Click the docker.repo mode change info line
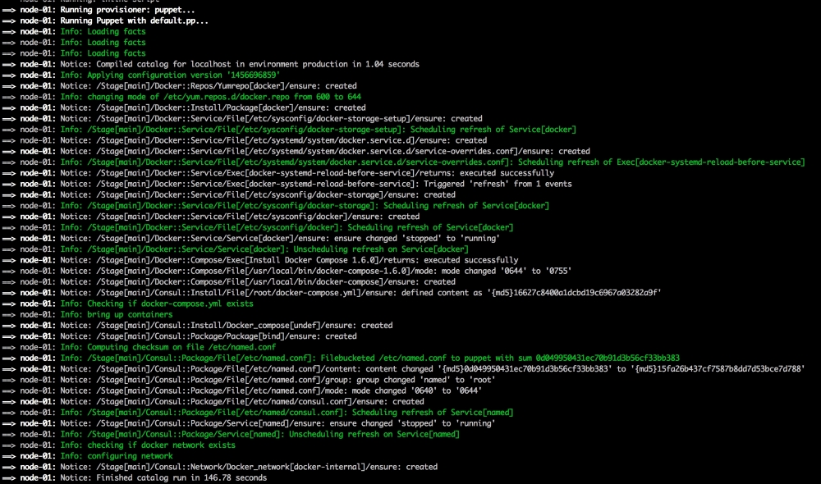The height and width of the screenshot is (484, 821). [x=213, y=97]
